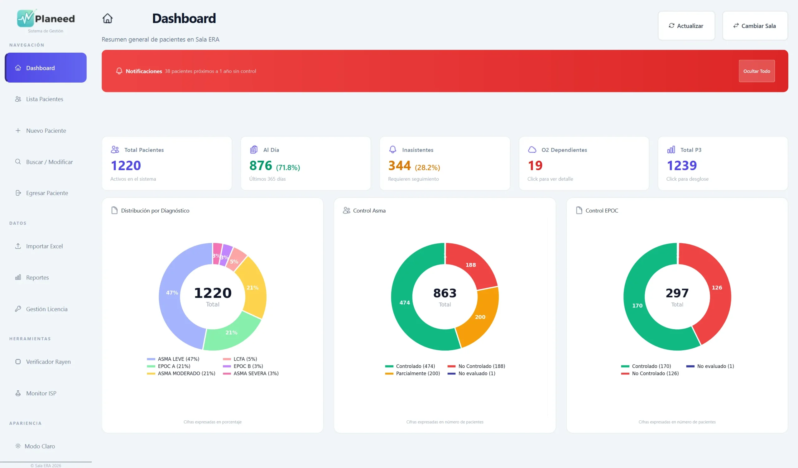Viewport: 798px width, 468px height.
Task: Click the sun icon for Modo Claro
Action: click(18, 446)
